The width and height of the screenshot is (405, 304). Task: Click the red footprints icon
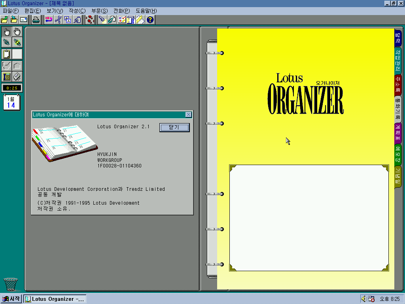tap(90, 20)
